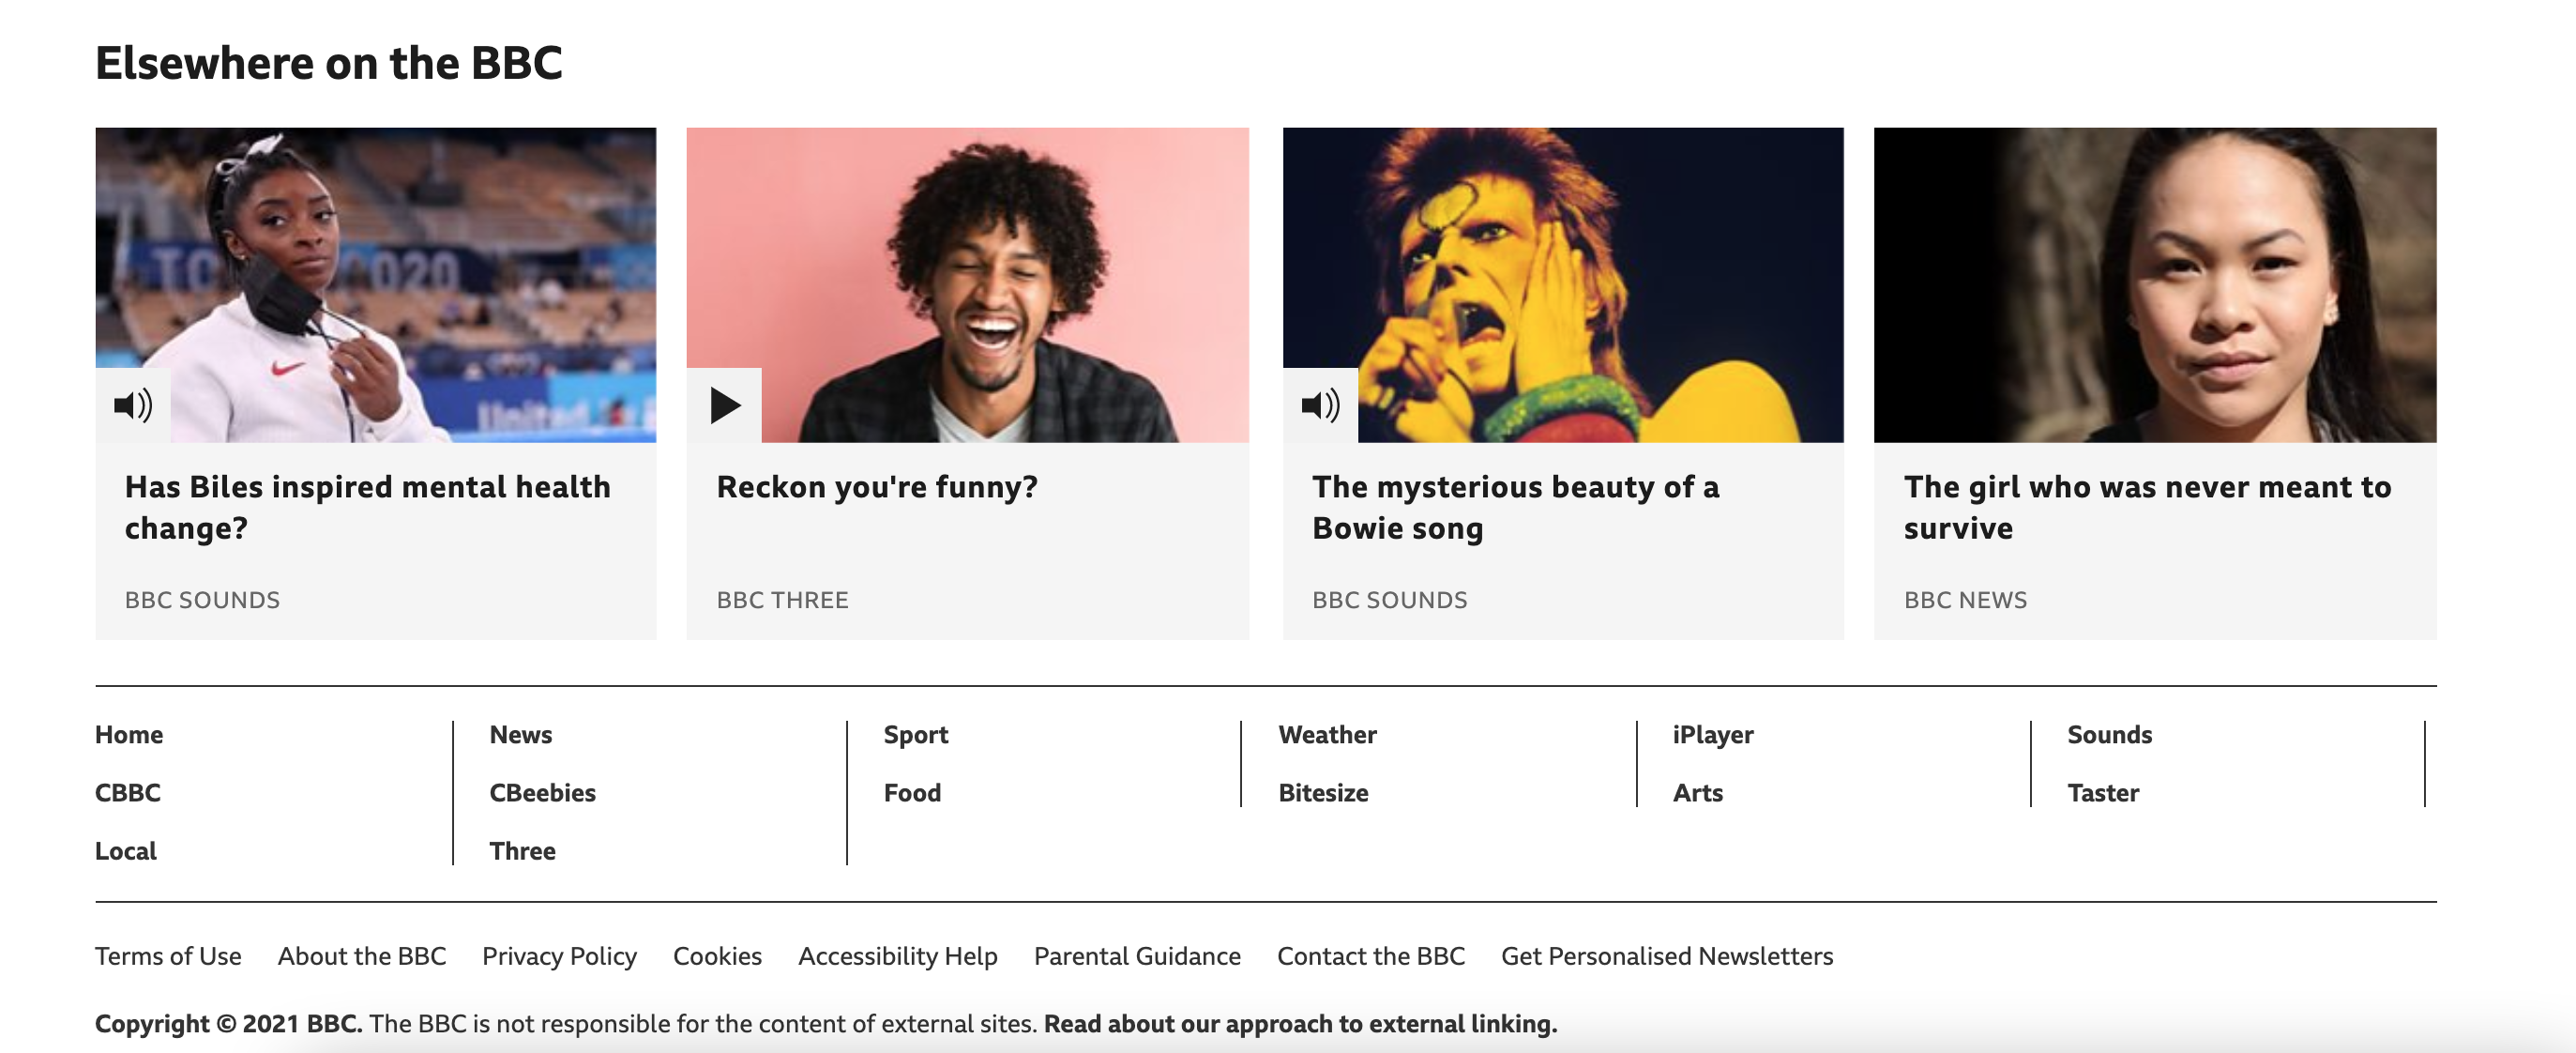
Task: Open Parental Guidance link
Action: point(1137,956)
